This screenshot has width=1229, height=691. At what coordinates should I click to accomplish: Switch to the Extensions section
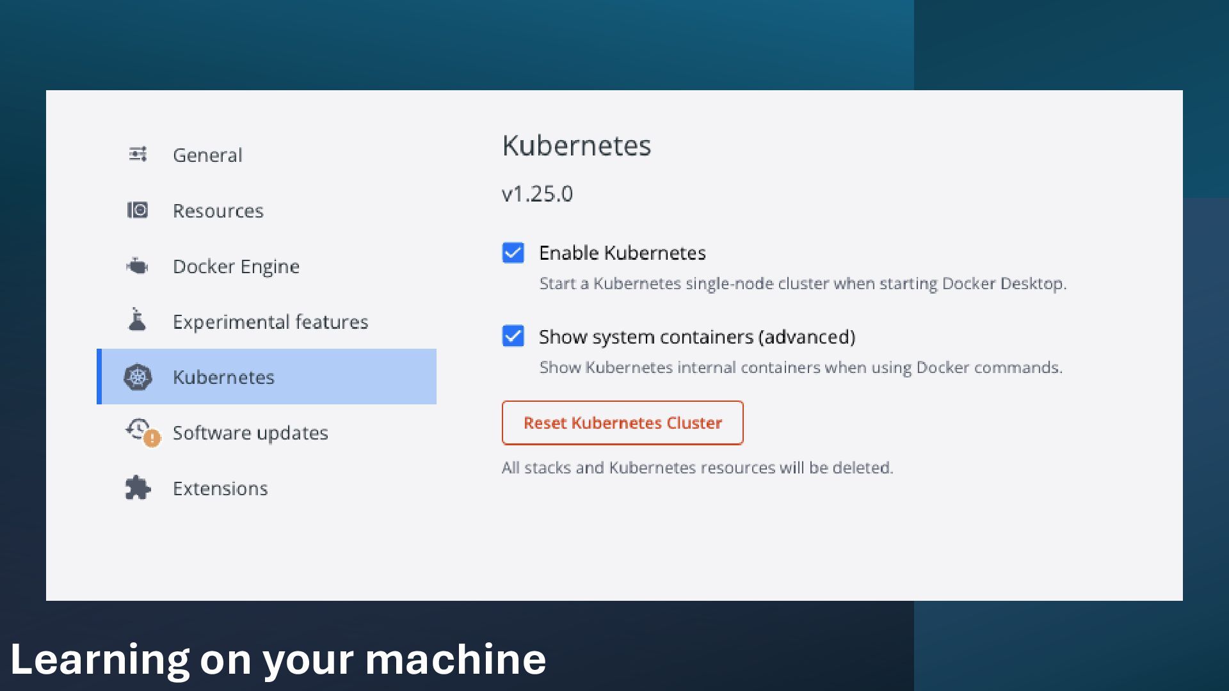point(220,489)
